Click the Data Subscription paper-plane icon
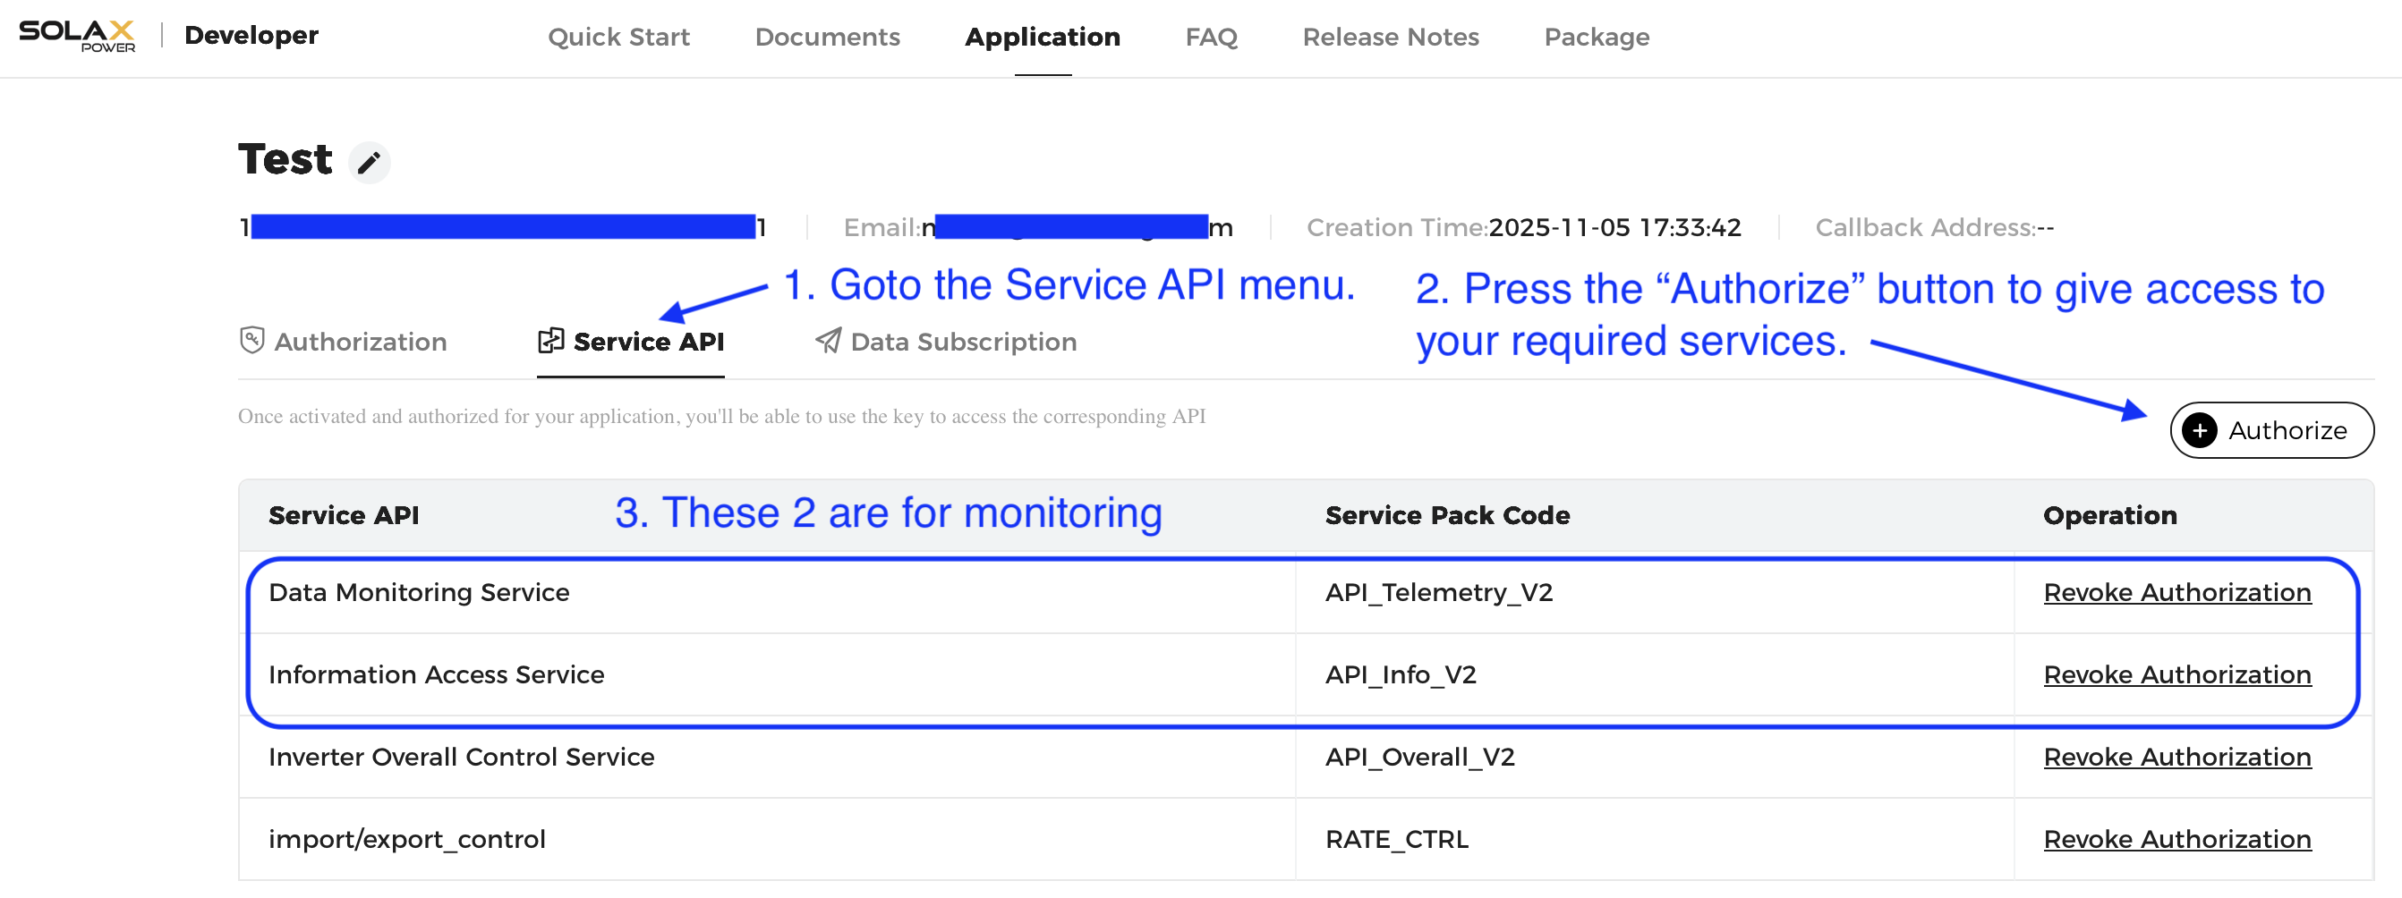This screenshot has height=898, width=2402. pyautogui.click(x=828, y=340)
